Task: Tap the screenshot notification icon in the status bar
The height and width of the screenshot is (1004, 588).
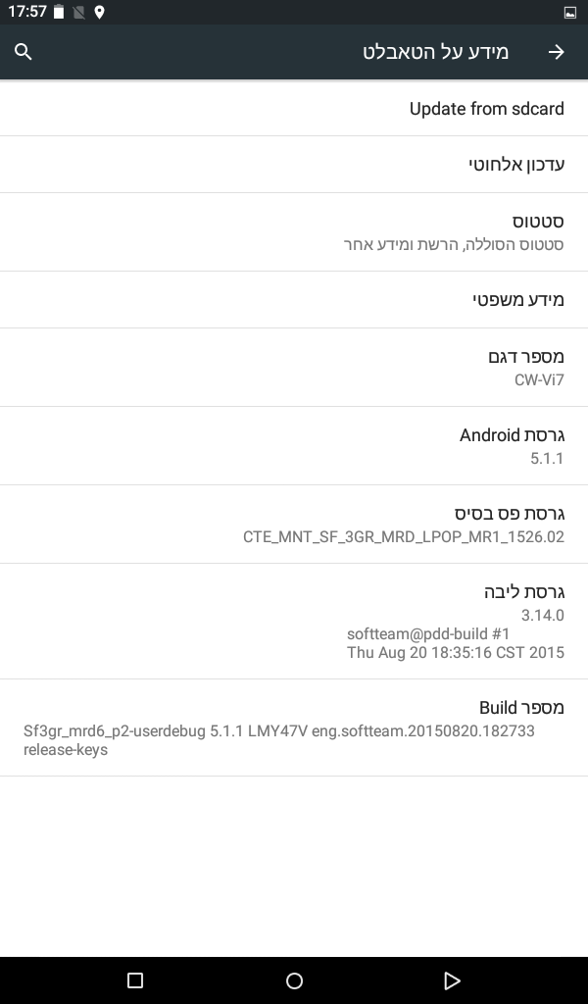Action: coord(571,13)
